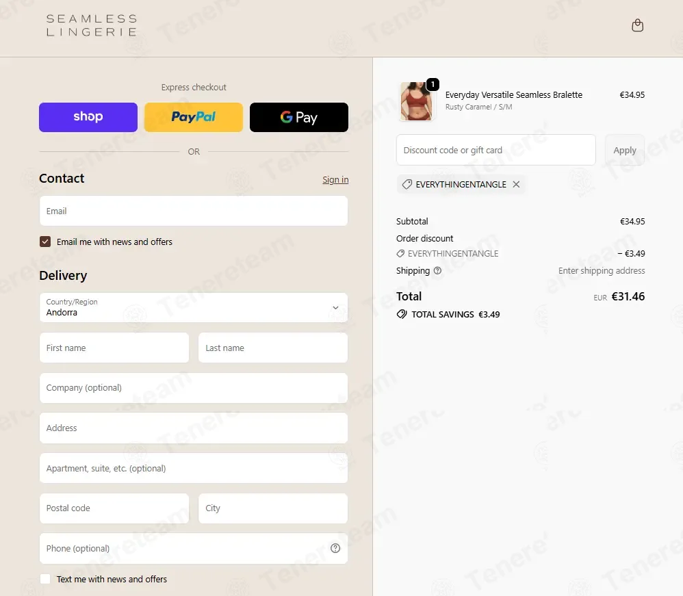Image resolution: width=683 pixels, height=596 pixels.
Task: Pay with PayPal express button
Action: point(194,117)
